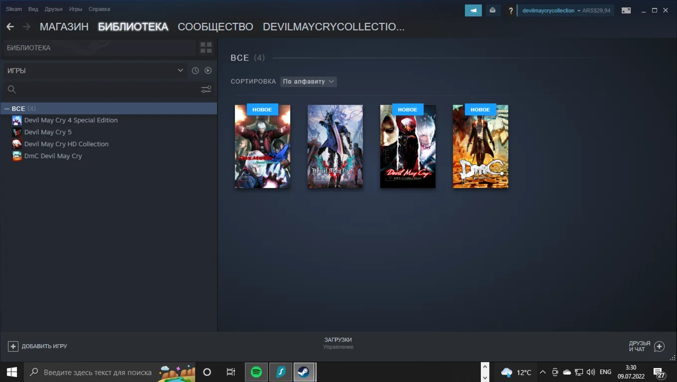
Task: Select Devil May Cry 5 cover thumbnail
Action: (x=335, y=146)
